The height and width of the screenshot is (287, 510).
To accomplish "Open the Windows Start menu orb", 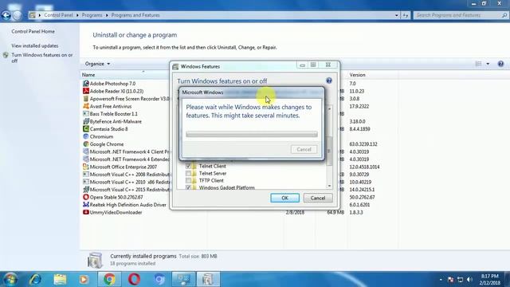I will [x=10, y=279].
